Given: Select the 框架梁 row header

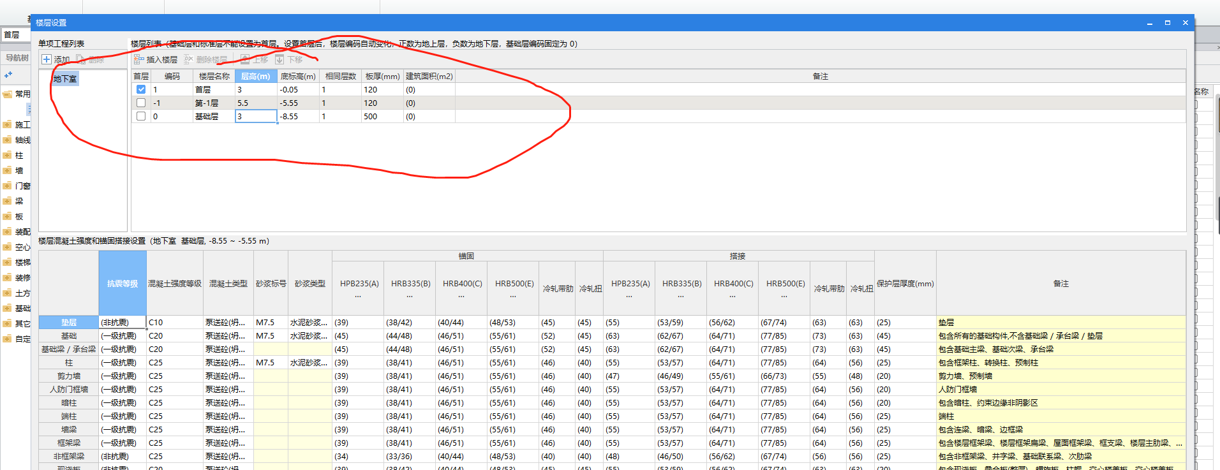Looking at the screenshot, I should tap(69, 443).
